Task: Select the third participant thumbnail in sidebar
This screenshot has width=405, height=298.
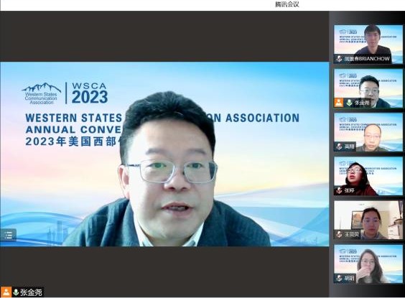Action: [x=368, y=132]
